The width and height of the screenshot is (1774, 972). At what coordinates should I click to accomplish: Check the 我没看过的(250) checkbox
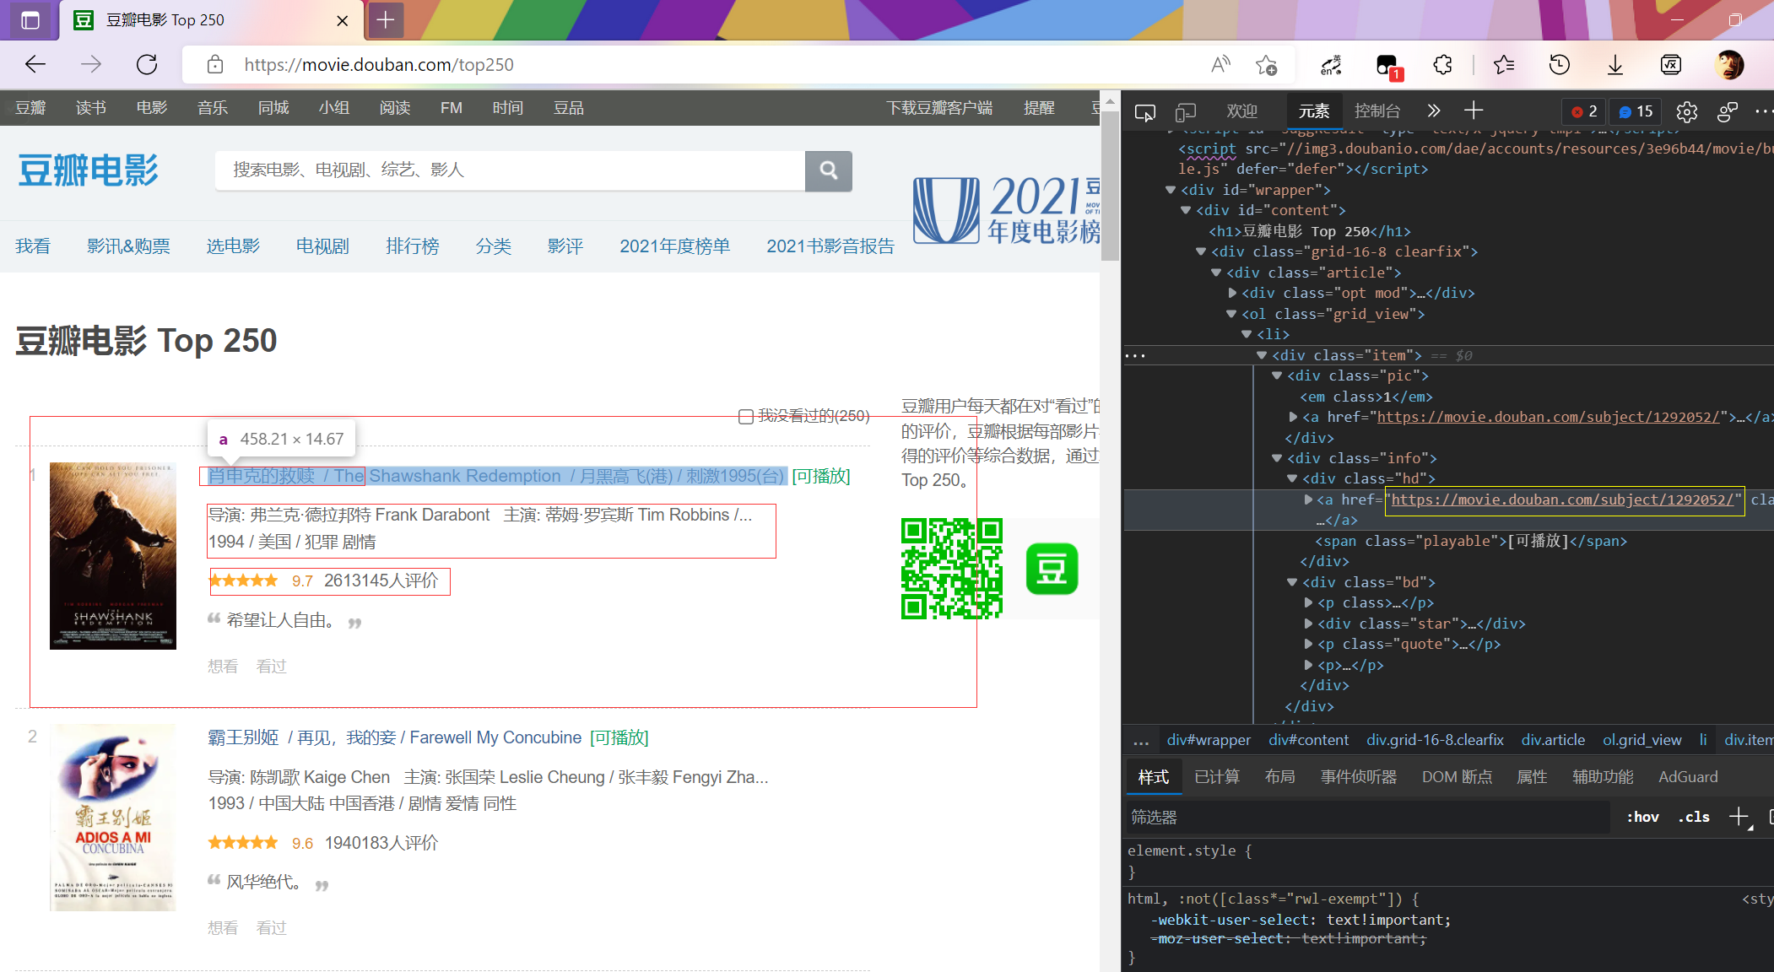click(x=746, y=417)
